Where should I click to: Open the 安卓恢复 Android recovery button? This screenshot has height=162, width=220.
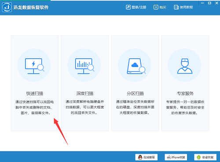[205, 157]
